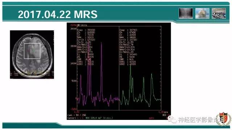Select the right panel "Cr/NAA:1.09" row
The width and height of the screenshot is (232, 130).
click(127, 52)
